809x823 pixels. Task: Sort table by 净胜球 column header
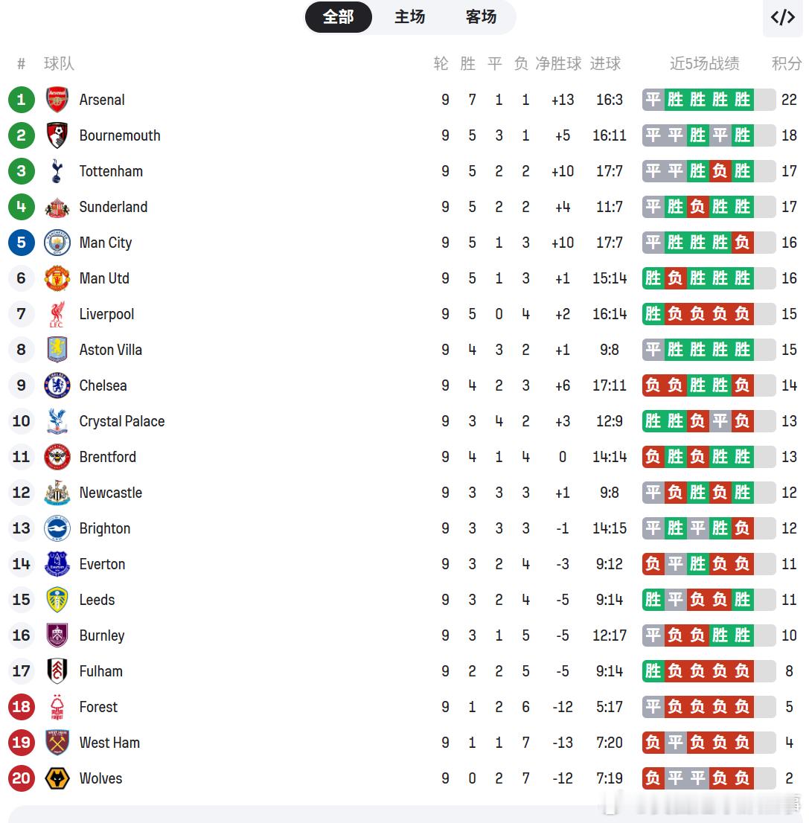pos(558,64)
